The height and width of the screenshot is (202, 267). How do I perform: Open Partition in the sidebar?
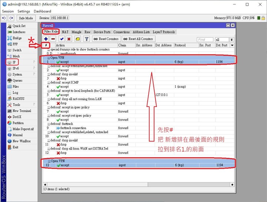[x=18, y=123]
